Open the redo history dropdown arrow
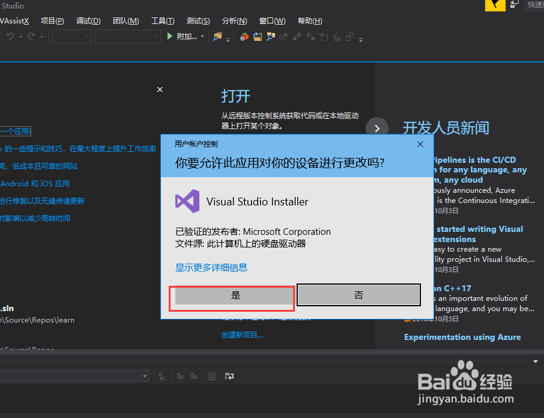 click(42, 37)
